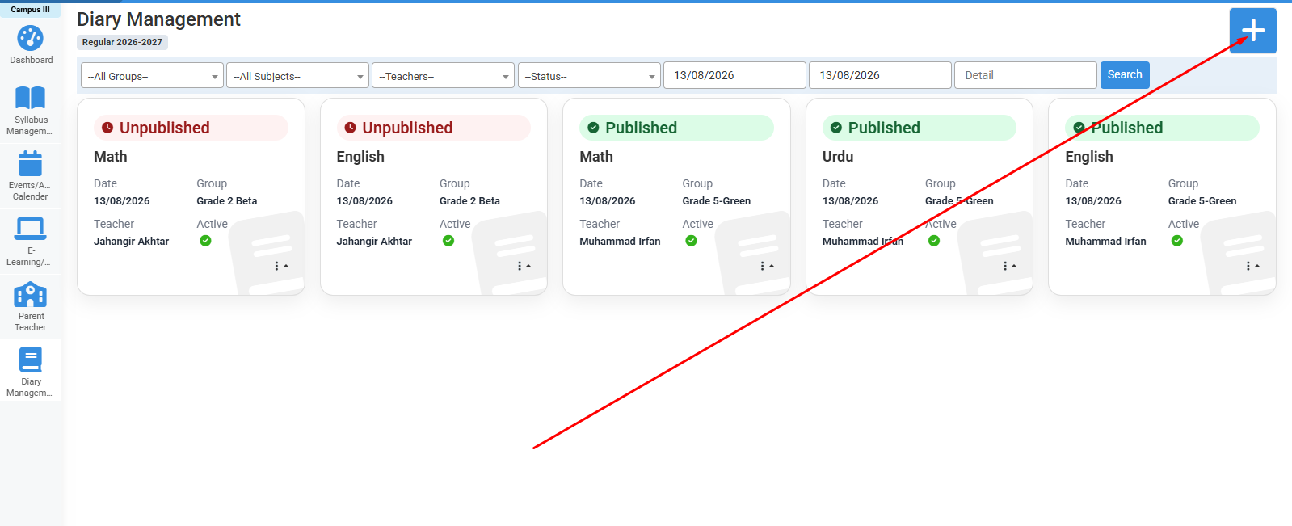Image resolution: width=1292 pixels, height=526 pixels.
Task: Click Active check icon on Urdu card
Action: 934,241
